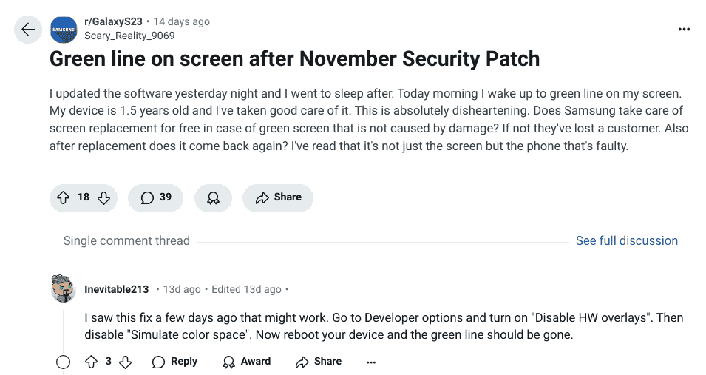Open the post's three-dot options menu
The width and height of the screenshot is (706, 375).
(684, 30)
